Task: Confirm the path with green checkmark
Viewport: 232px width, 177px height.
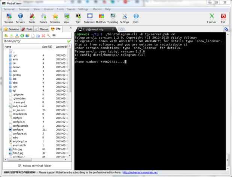Action: tap(69, 41)
